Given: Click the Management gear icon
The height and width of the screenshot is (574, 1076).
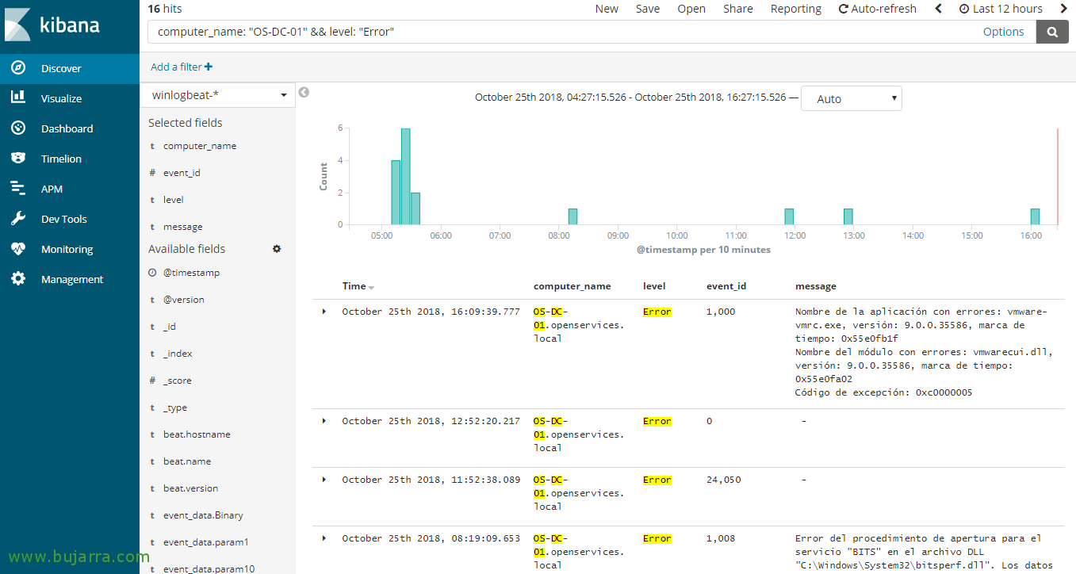Looking at the screenshot, I should (18, 279).
